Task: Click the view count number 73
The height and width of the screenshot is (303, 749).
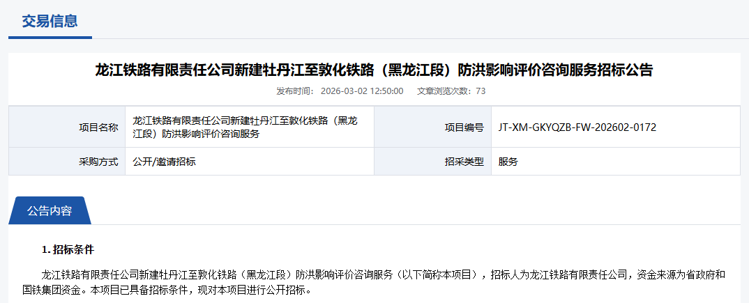Action: [481, 91]
